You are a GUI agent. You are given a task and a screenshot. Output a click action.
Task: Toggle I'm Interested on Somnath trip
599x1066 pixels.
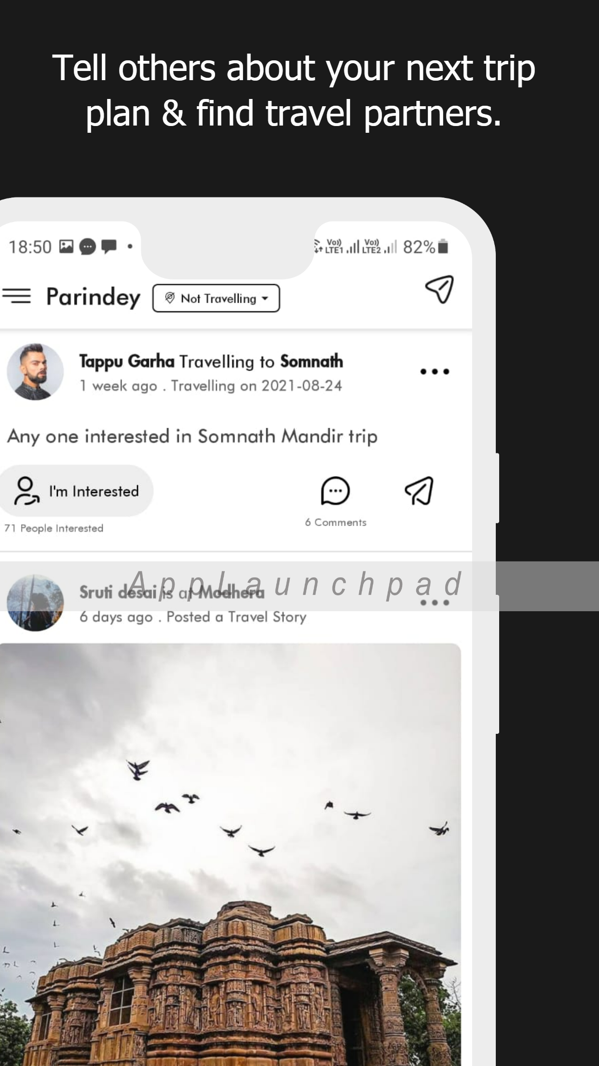76,491
